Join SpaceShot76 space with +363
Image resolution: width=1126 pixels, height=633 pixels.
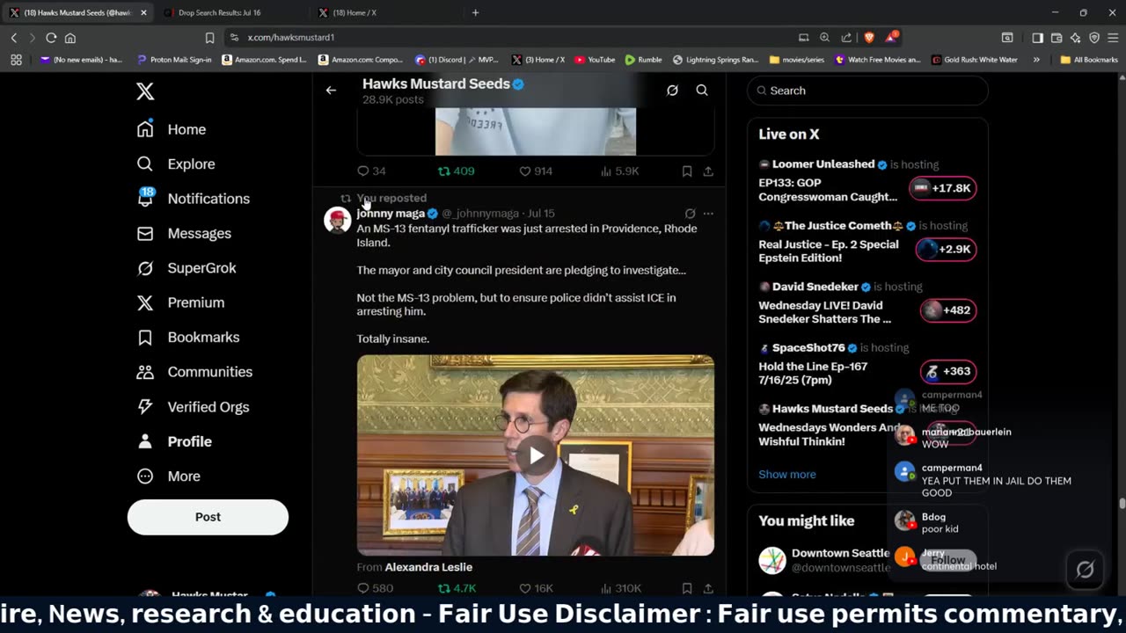947,371
